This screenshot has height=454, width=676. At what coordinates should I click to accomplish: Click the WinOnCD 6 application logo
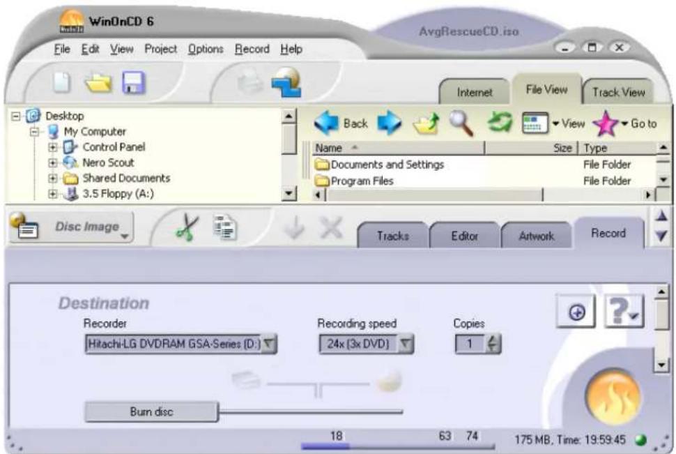pyautogui.click(x=72, y=21)
